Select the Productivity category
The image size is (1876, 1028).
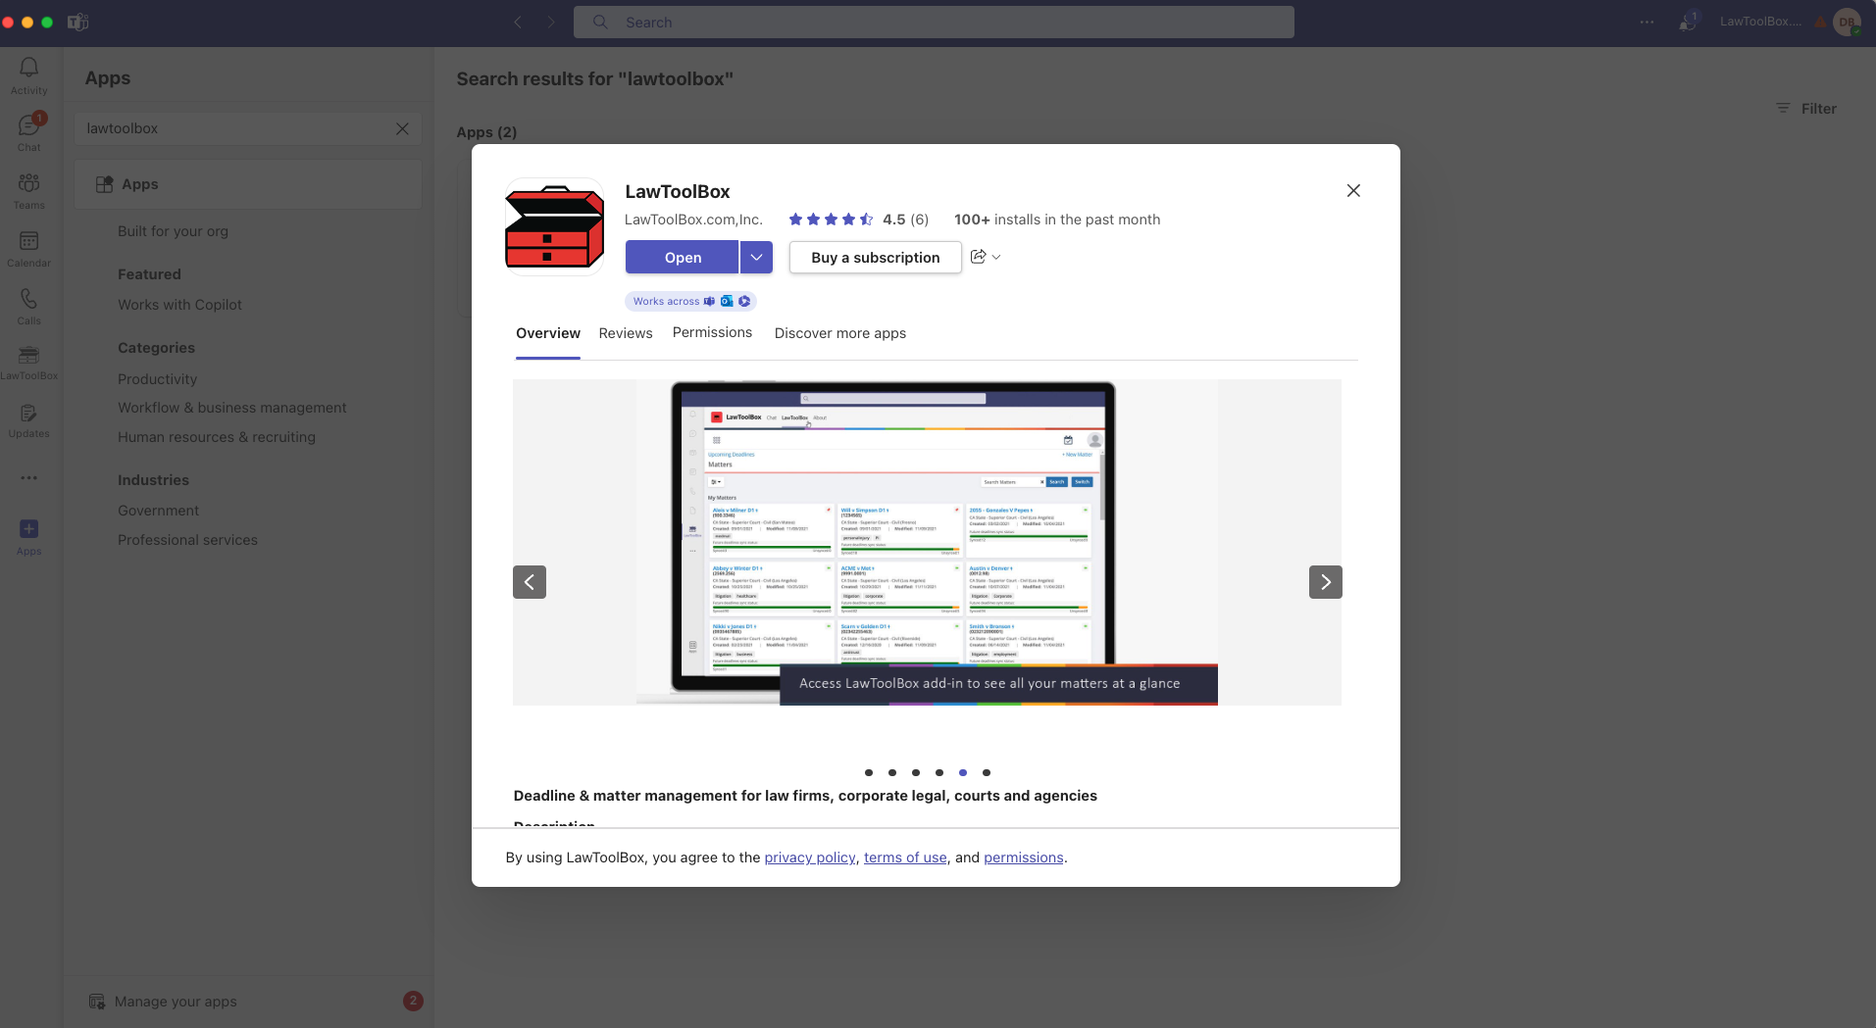(x=157, y=379)
